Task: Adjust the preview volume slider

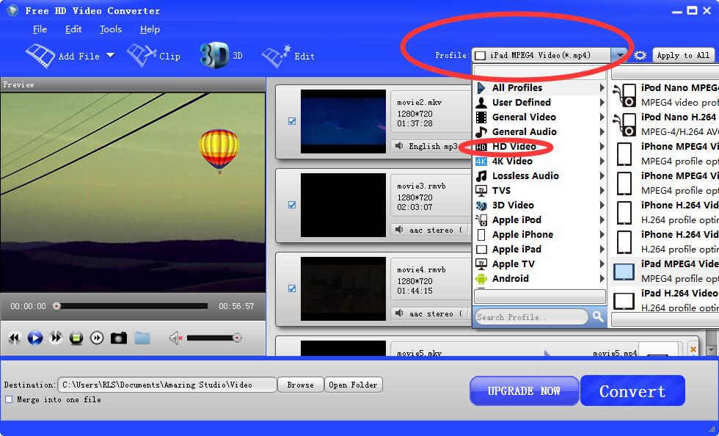Action: tap(214, 338)
